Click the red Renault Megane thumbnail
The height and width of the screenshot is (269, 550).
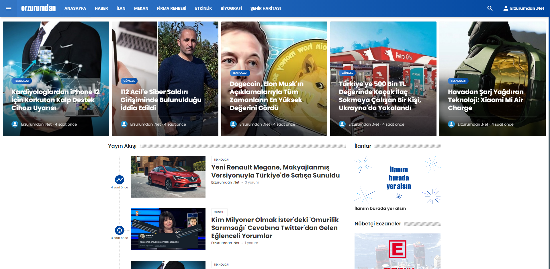[168, 177]
